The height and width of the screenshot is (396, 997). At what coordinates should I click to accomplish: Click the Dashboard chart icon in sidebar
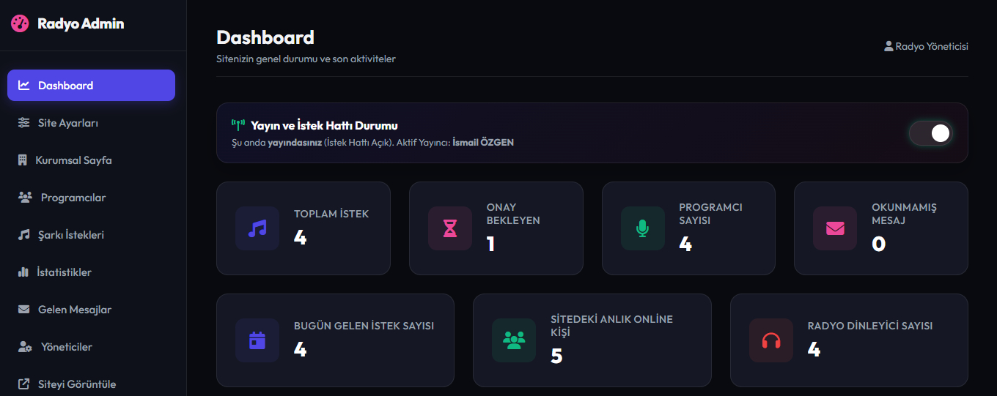[24, 85]
